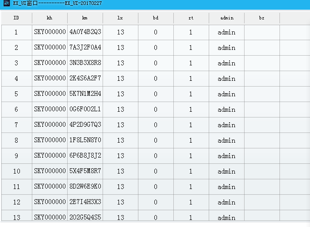The image size is (310, 227).
Task: Select the cell containing 4A0Y4B2Q3
Action: (x=85, y=32)
